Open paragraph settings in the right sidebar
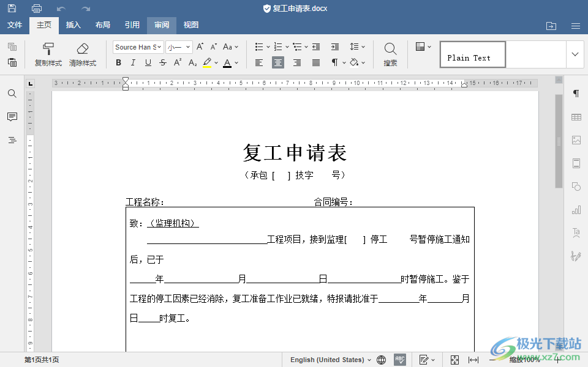 tap(576, 94)
